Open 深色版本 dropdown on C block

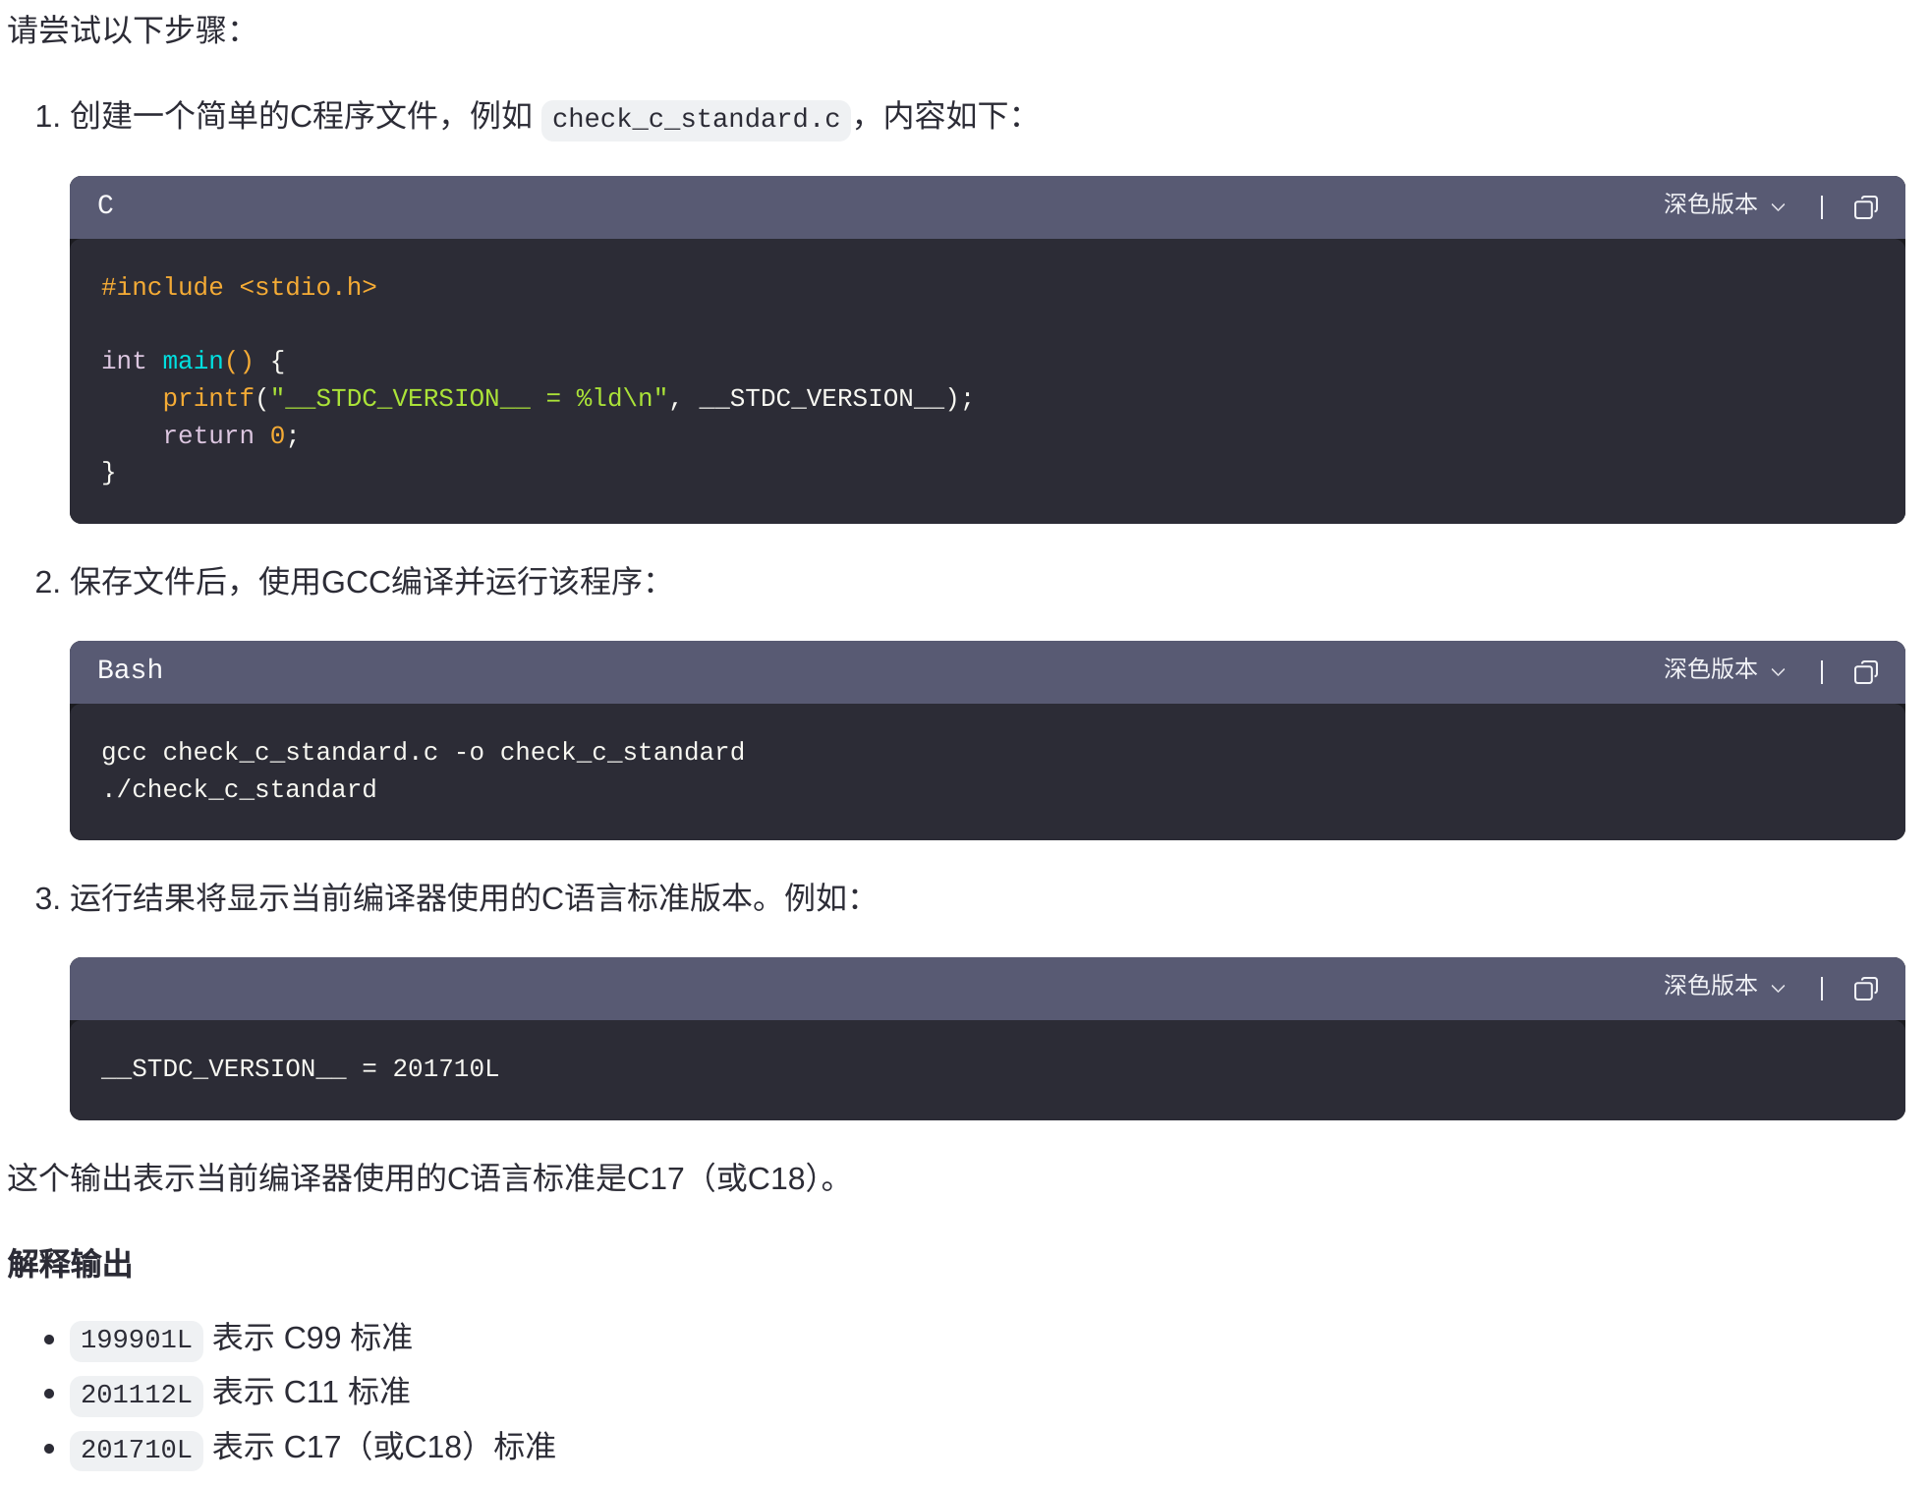tap(1711, 204)
